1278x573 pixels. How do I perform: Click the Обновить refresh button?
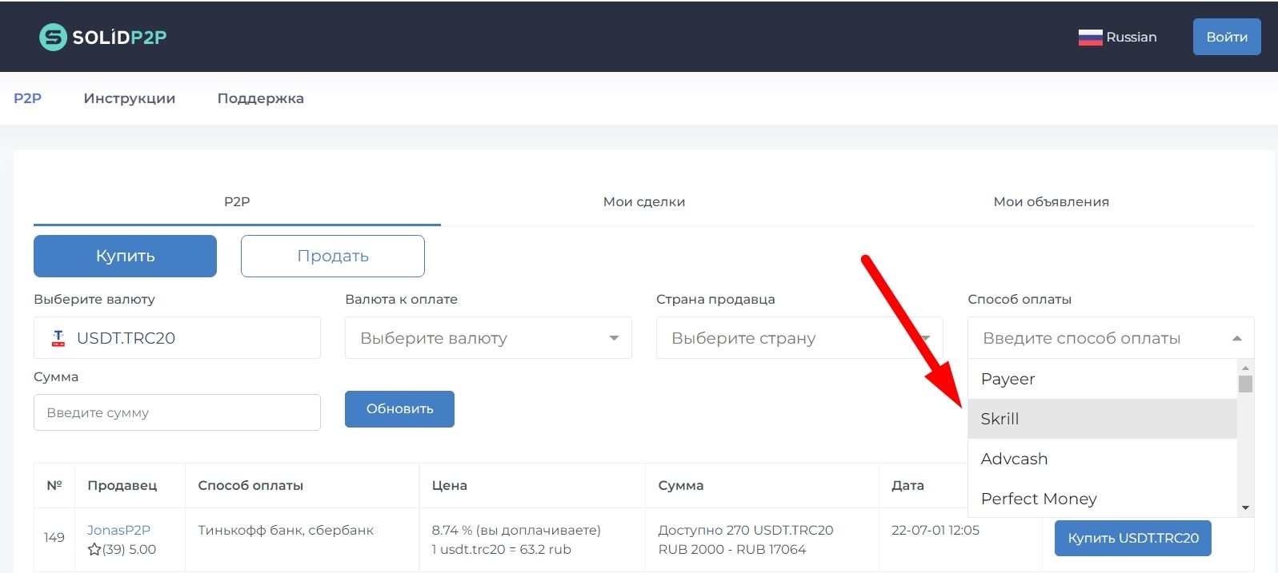(399, 409)
